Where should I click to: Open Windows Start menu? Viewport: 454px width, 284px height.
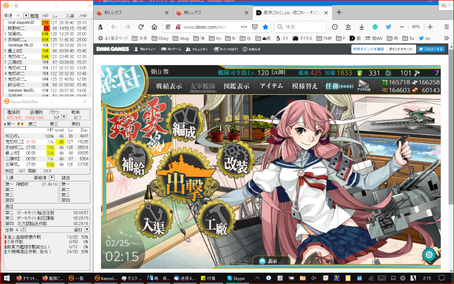pos(6,278)
